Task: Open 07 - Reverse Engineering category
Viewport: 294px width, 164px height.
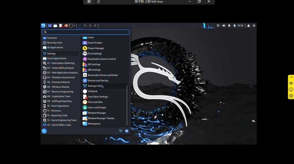Action: pos(61,92)
